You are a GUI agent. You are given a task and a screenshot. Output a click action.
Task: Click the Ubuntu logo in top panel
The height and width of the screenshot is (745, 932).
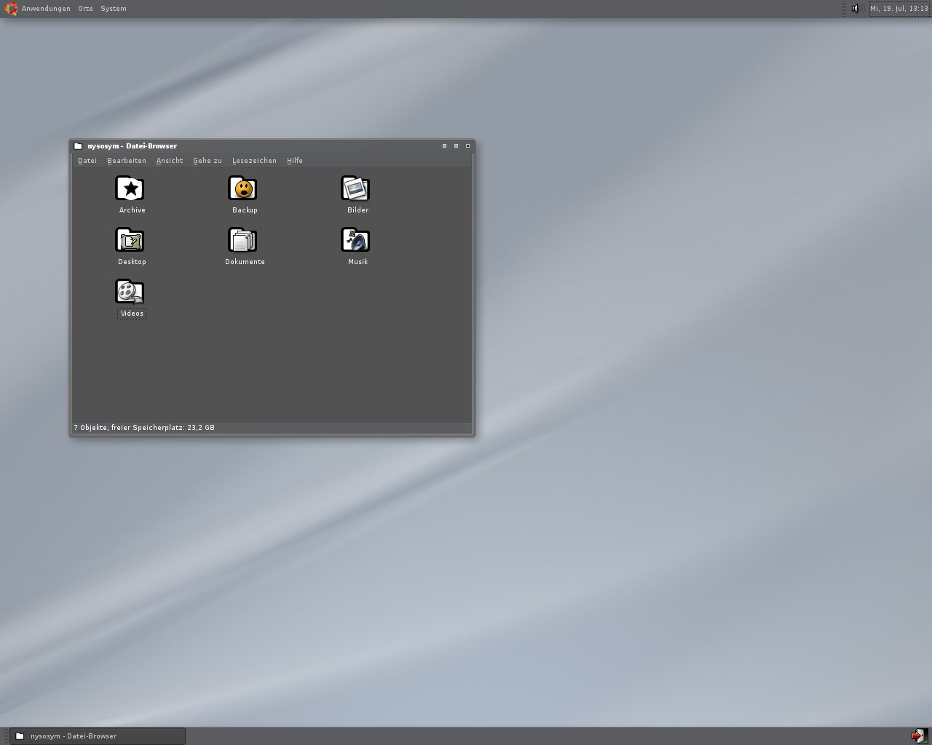click(x=11, y=9)
